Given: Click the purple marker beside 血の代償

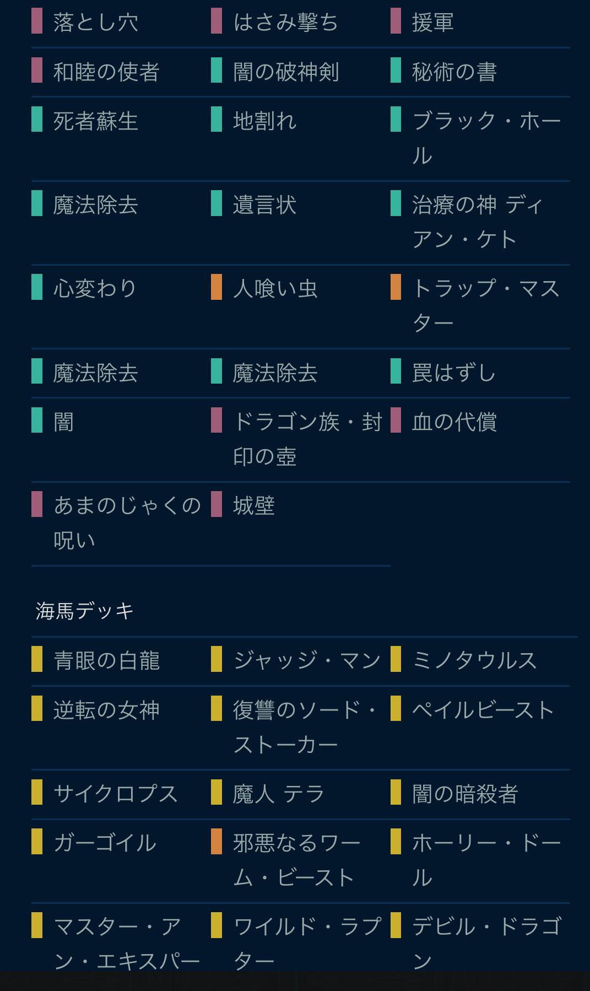Looking at the screenshot, I should pos(396,420).
